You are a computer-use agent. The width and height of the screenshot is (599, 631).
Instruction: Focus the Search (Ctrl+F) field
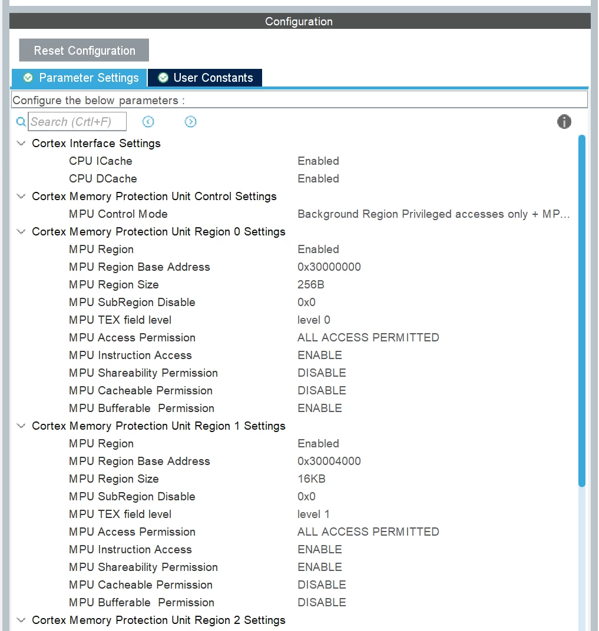(77, 121)
